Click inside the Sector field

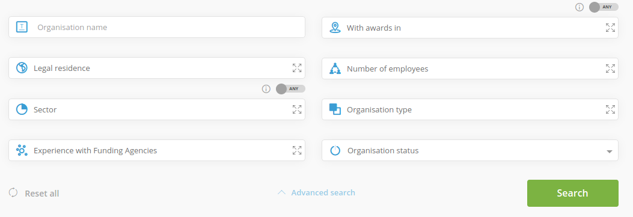[157, 109]
